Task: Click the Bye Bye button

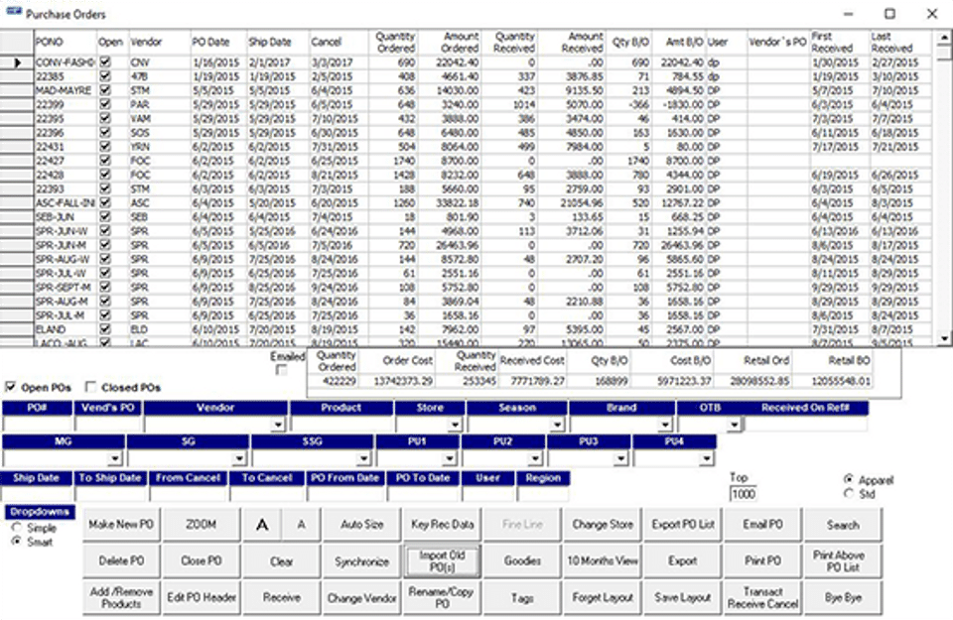Action: click(x=843, y=597)
